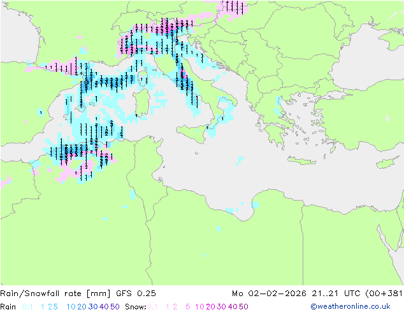This screenshot has width=404, height=312.
Task: Click the 'Rain' legend label
Action: [8, 307]
